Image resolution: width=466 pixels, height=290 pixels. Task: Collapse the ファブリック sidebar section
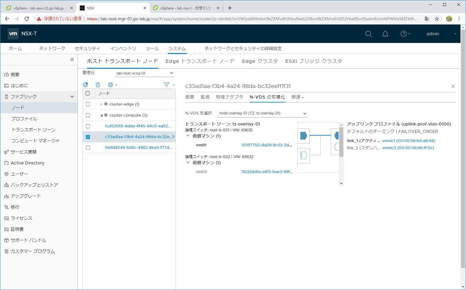click(x=72, y=97)
